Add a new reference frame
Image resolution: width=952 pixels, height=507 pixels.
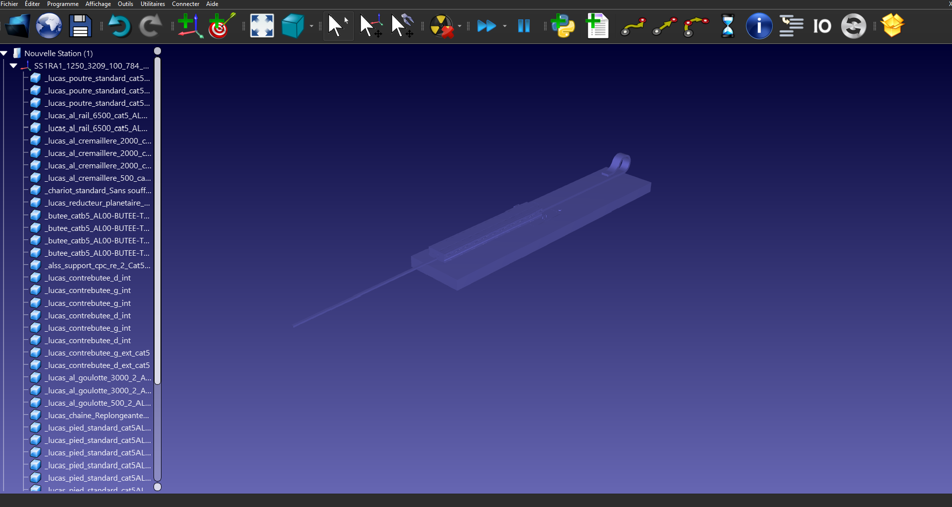coord(190,26)
